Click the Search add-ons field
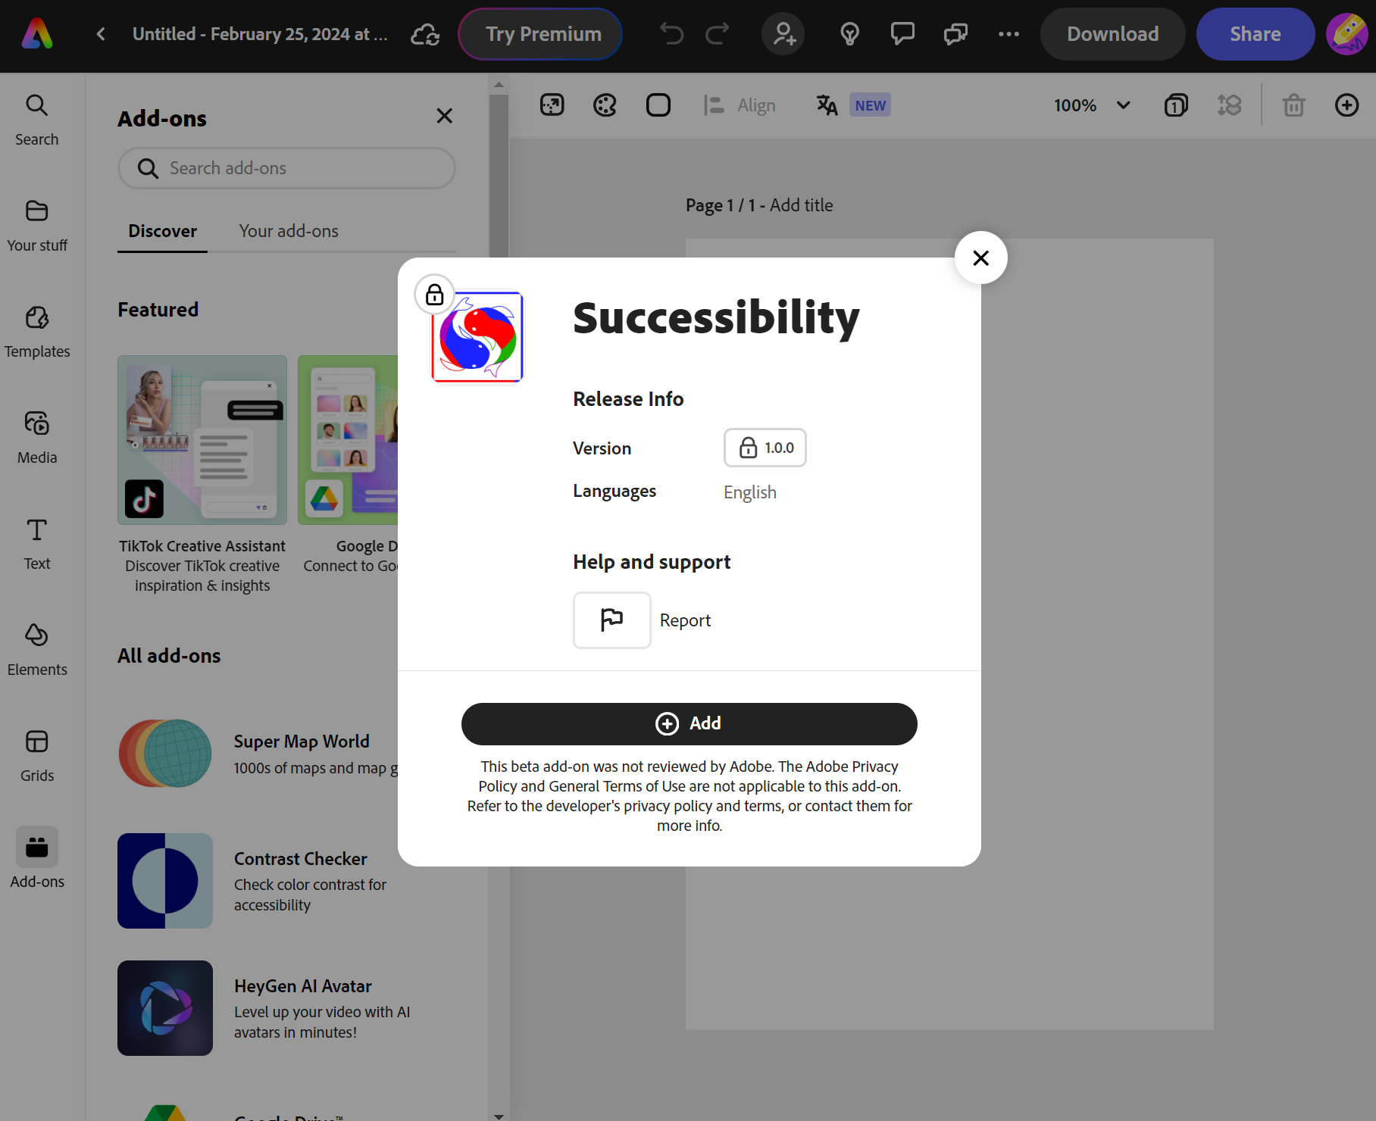Image resolution: width=1376 pixels, height=1121 pixels. [x=286, y=168]
